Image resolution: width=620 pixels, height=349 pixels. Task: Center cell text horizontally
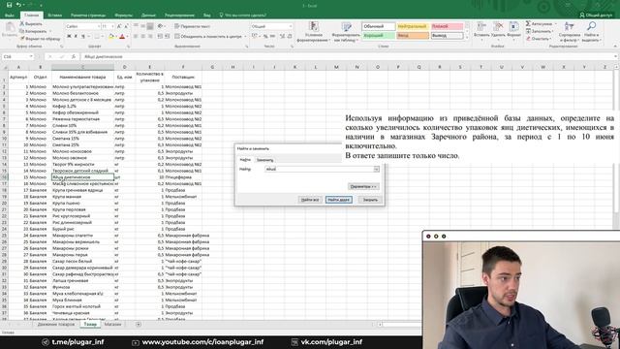click(x=142, y=37)
